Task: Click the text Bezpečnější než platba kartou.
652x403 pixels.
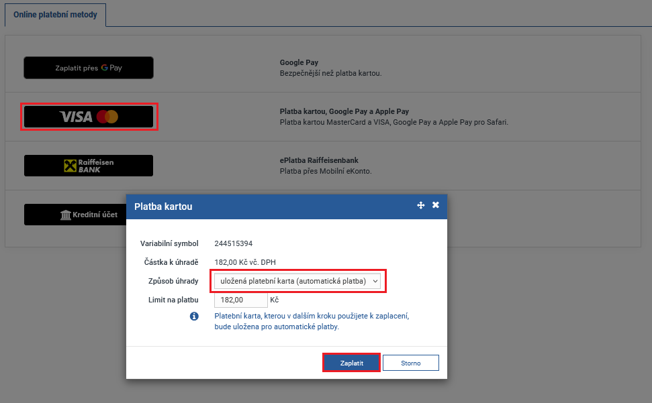Action: 330,74
